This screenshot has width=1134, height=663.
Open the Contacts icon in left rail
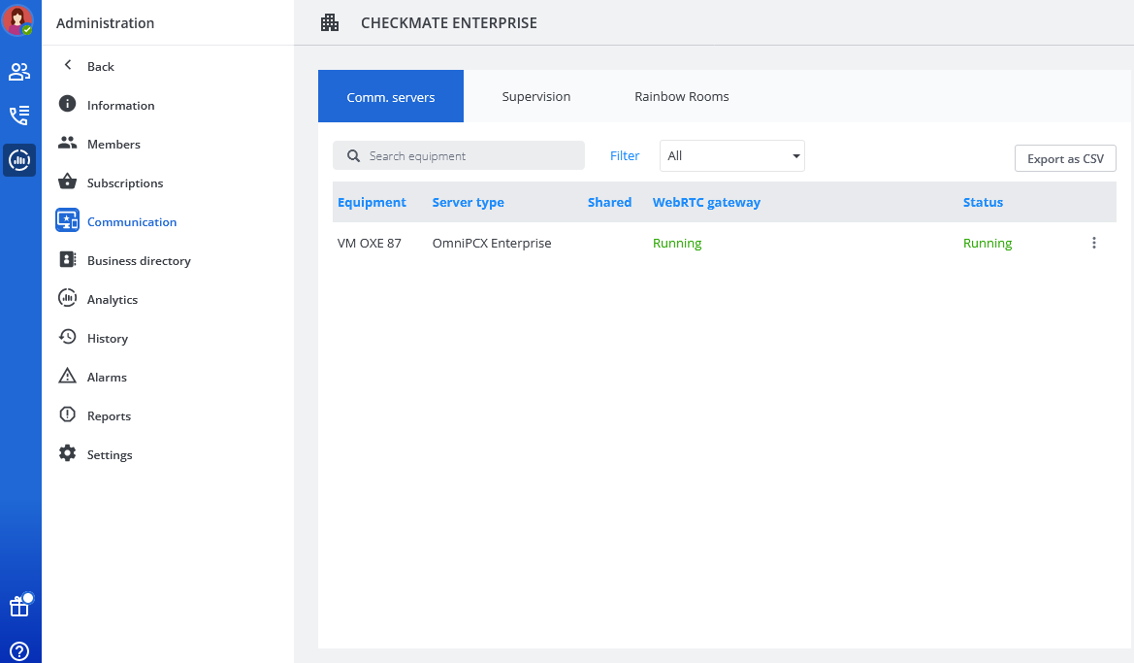[x=19, y=71]
